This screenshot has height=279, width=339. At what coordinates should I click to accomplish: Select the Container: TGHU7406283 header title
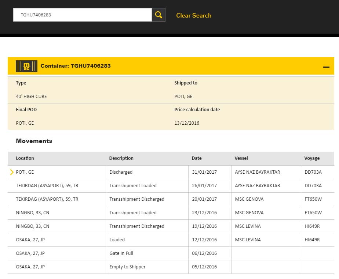(x=76, y=66)
